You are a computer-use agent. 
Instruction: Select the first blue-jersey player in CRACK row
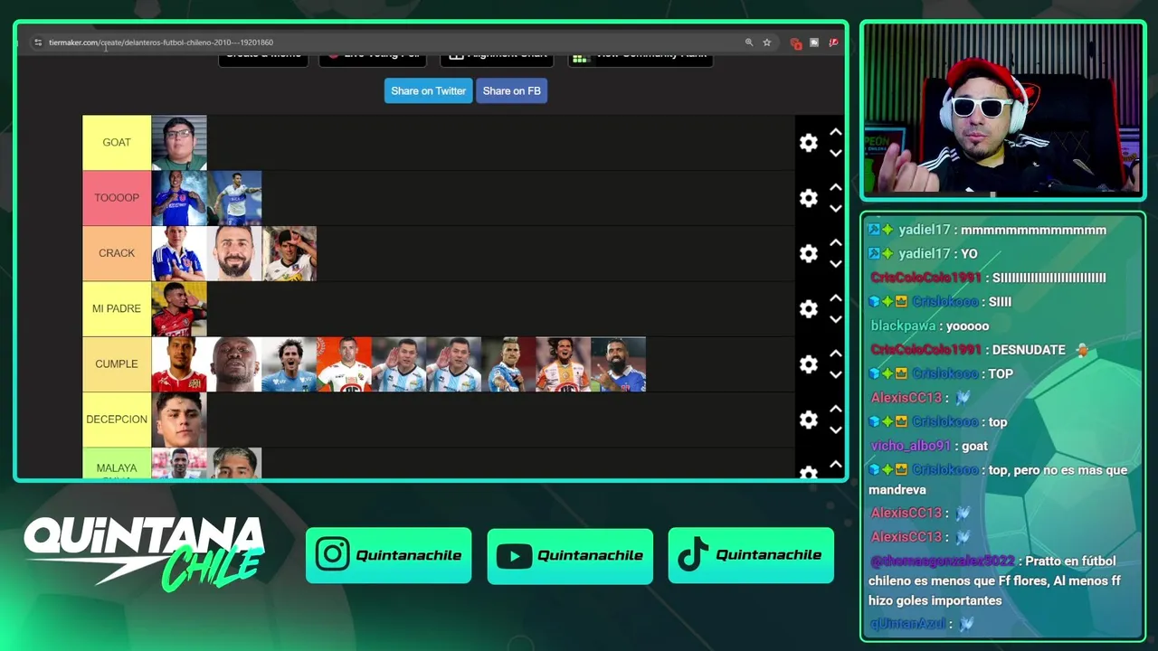coord(179,253)
